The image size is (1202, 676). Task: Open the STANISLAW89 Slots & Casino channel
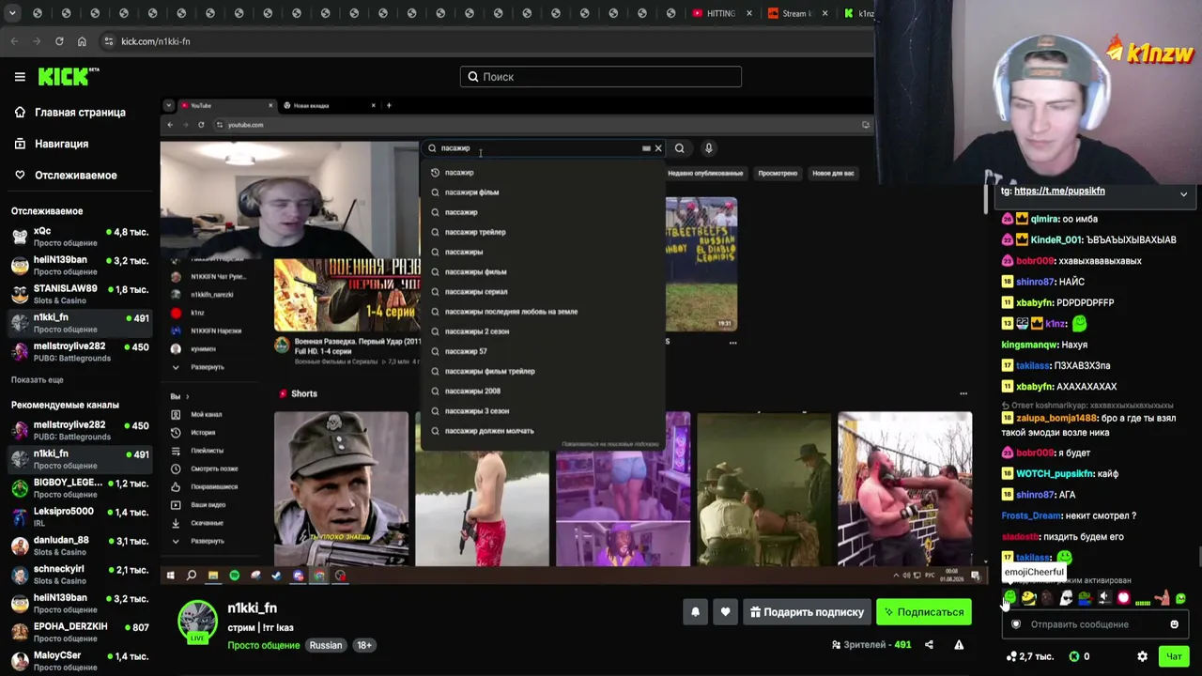tap(80, 294)
